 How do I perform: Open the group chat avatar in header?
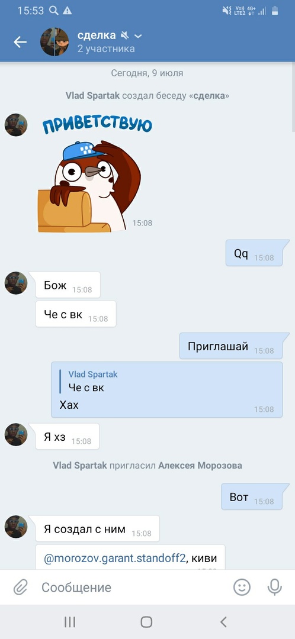[54, 41]
